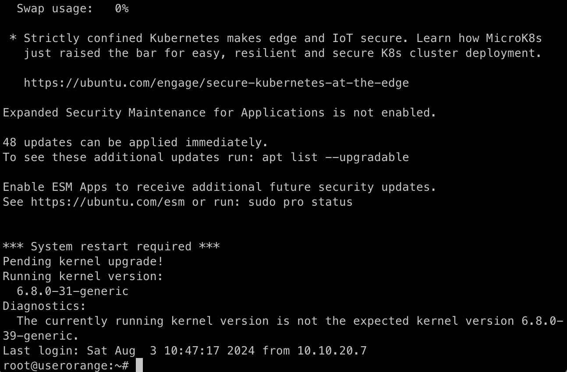Click the word MicroK8s
567x372 pixels.
click(x=514, y=38)
